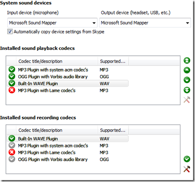Click OGG format cell in recording codecs
Screen dimensions: 195x182
click(x=104, y=159)
